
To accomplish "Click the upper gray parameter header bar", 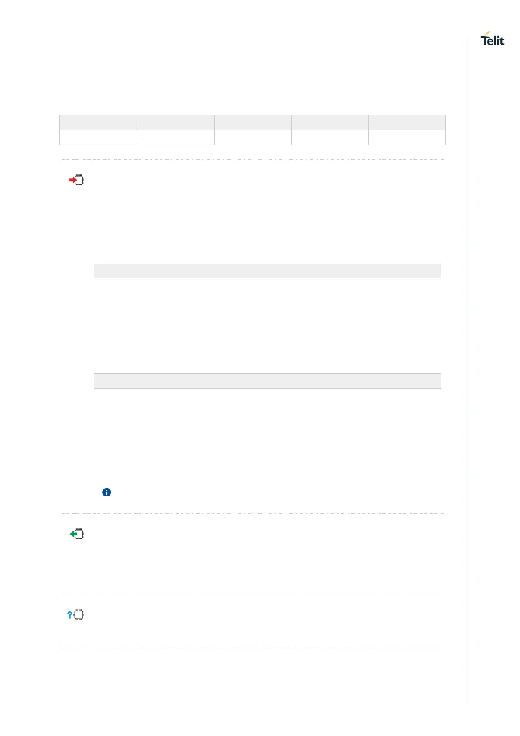I will (267, 271).
